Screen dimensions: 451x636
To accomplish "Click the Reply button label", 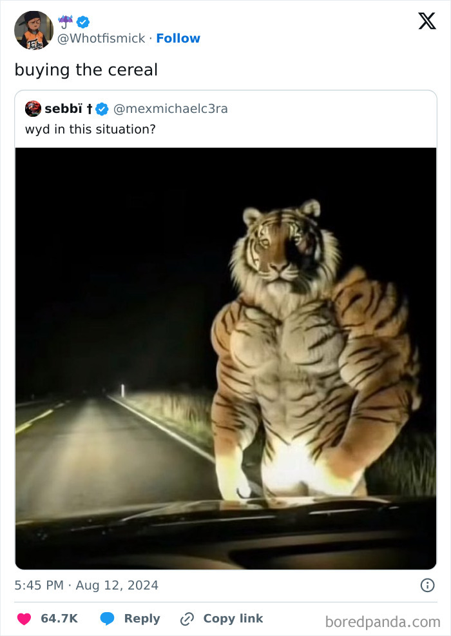I will tap(142, 619).
